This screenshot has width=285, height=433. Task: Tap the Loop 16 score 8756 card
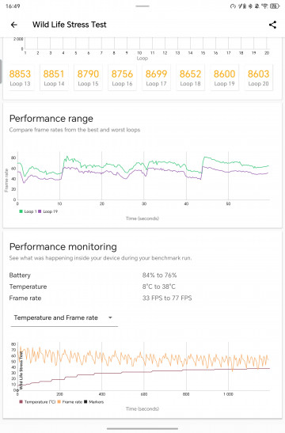coord(122,78)
